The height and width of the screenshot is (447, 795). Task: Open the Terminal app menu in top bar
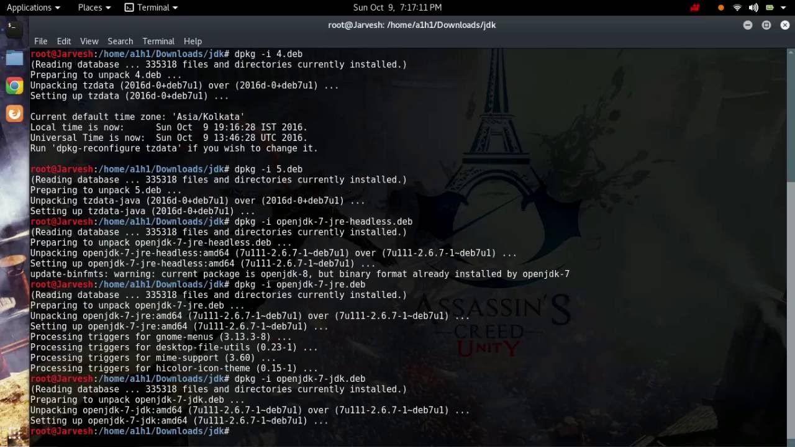pos(151,7)
